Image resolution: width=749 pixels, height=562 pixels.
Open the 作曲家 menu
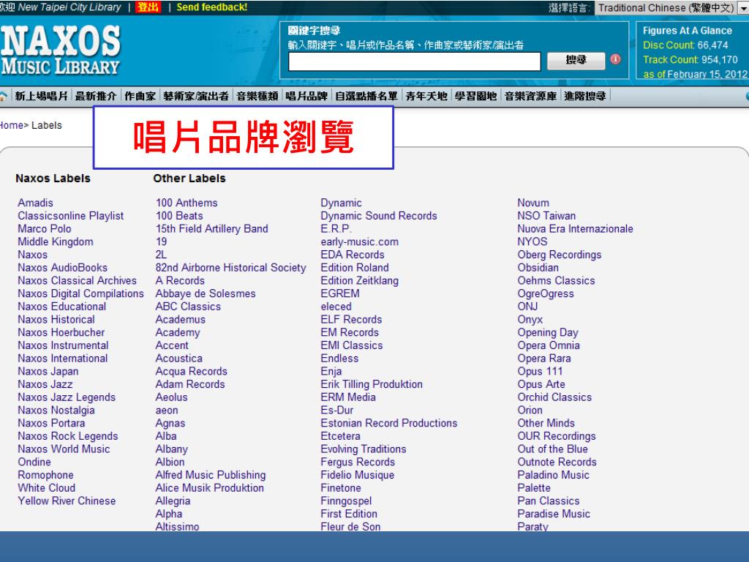pos(140,96)
